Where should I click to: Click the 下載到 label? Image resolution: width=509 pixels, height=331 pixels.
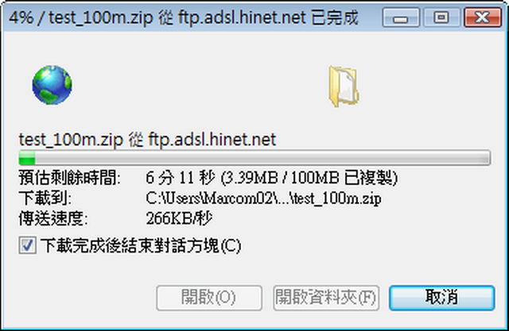point(45,198)
